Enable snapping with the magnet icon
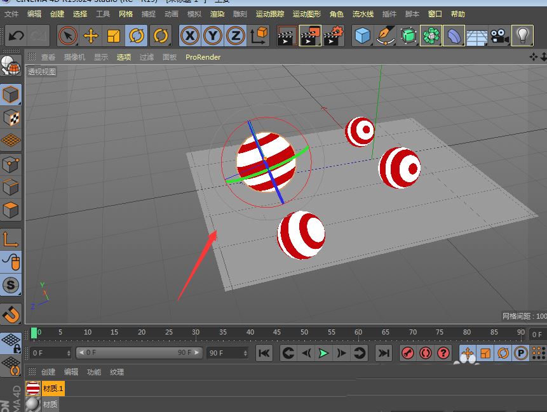Image resolution: width=547 pixels, height=412 pixels. [11, 313]
